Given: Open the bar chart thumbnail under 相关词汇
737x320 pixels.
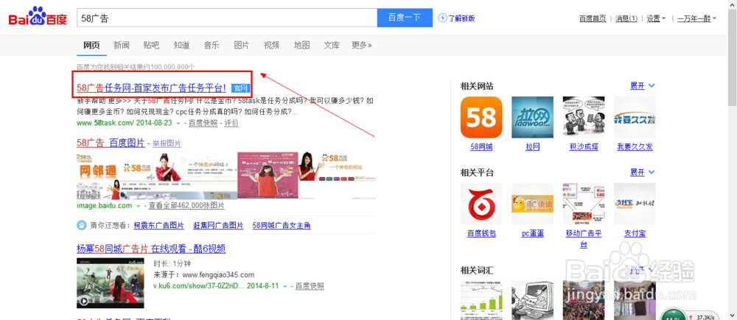Looking at the screenshot, I should pyautogui.click(x=481, y=300).
